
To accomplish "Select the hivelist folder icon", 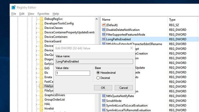I will (x=41, y=108).
